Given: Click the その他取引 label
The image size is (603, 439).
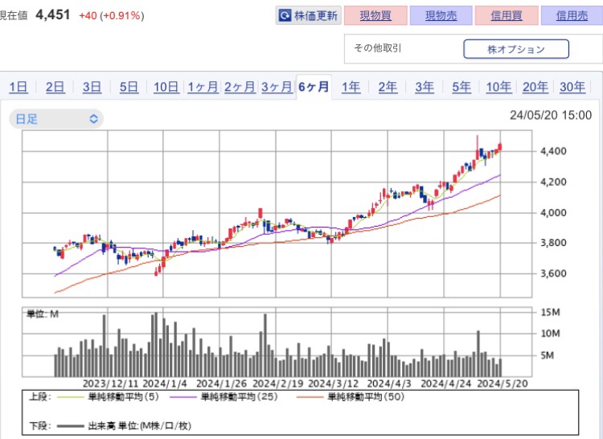Looking at the screenshot, I should pyautogui.click(x=378, y=48).
